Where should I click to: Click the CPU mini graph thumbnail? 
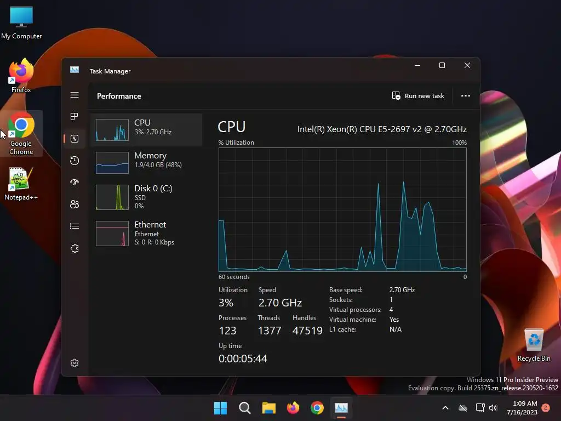tap(112, 129)
